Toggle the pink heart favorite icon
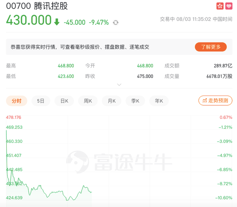237x207 pixels. point(229,6)
